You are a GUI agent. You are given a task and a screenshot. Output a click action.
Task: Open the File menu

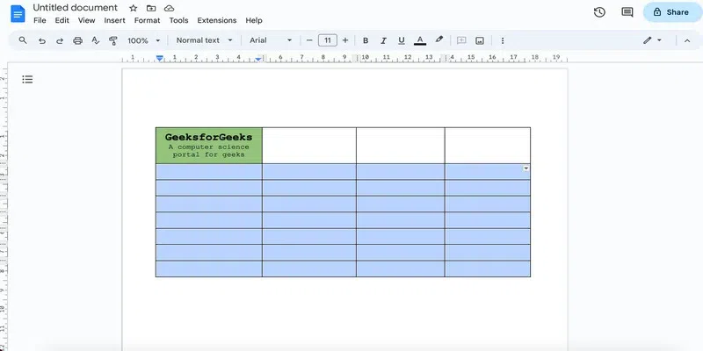coord(40,20)
